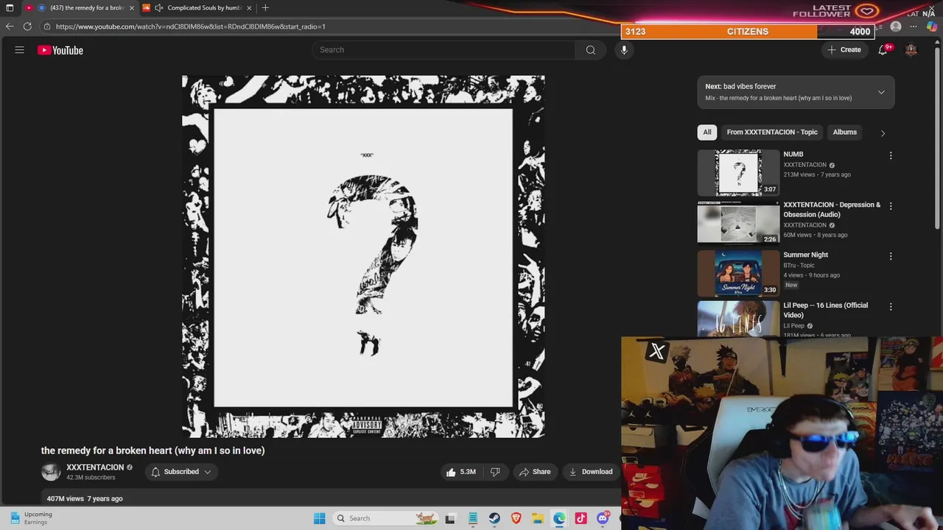Select the Albums filter chip
This screenshot has width=943, height=530.
click(845, 132)
